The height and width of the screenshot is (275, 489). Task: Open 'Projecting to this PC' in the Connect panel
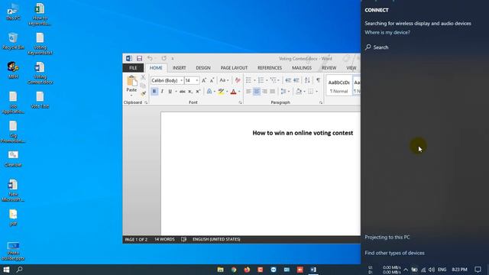click(387, 237)
